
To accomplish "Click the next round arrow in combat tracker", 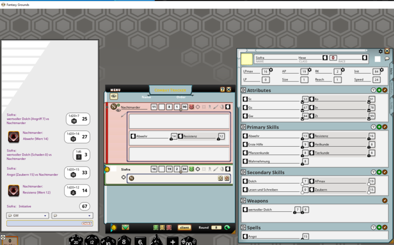I will [x=227, y=228].
